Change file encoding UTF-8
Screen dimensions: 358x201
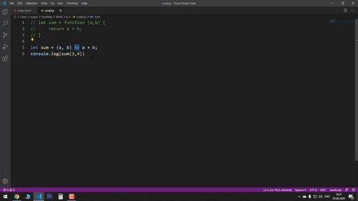313,190
